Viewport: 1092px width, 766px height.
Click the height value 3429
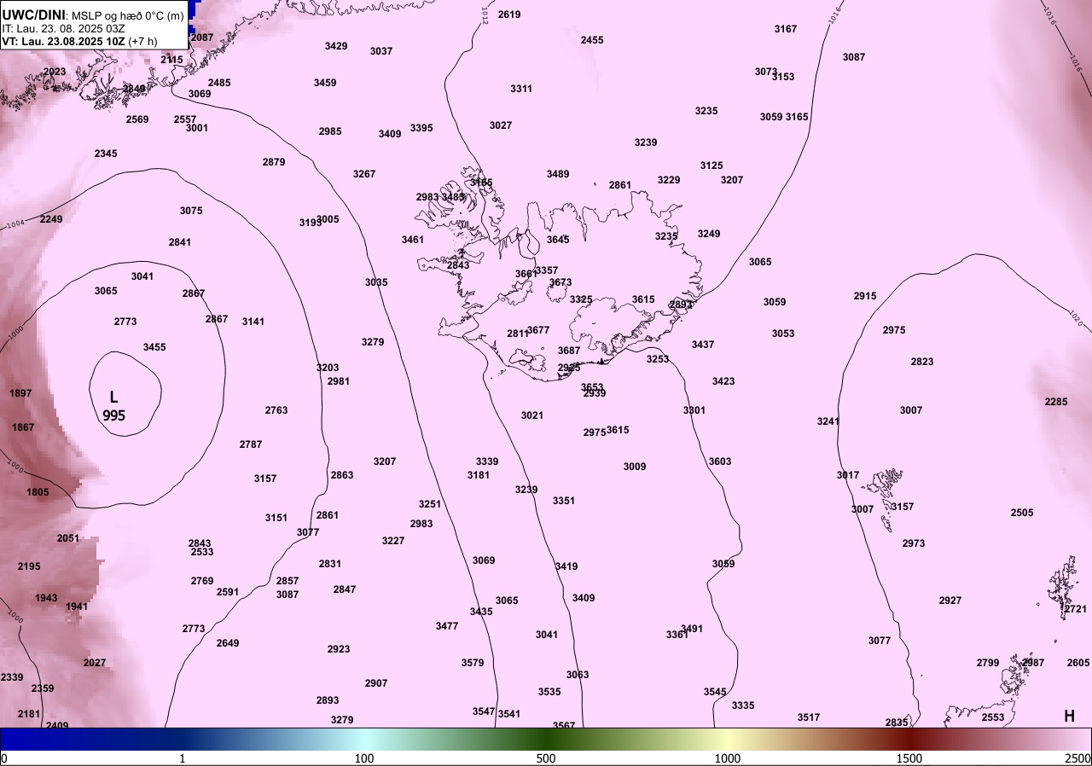pos(336,46)
